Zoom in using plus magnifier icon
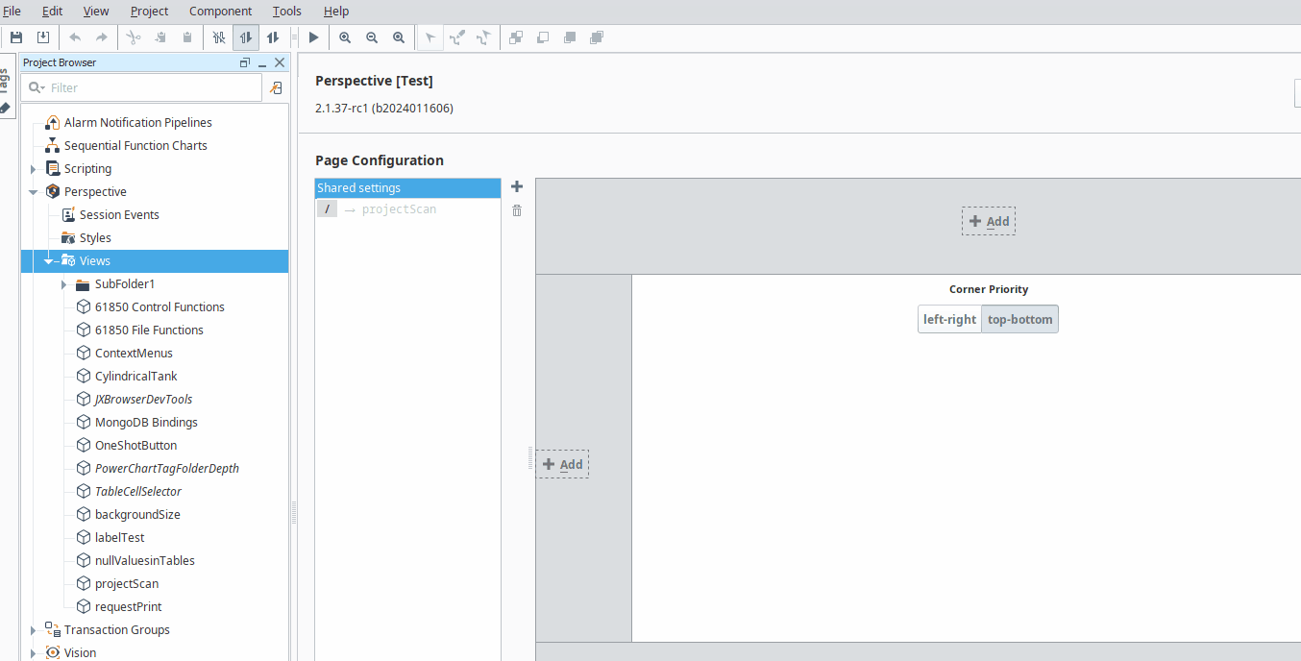The image size is (1301, 661). (345, 37)
